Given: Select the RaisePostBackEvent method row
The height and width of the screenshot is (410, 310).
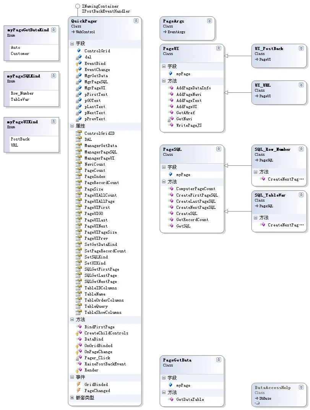Looking at the screenshot, I should click(x=105, y=364).
